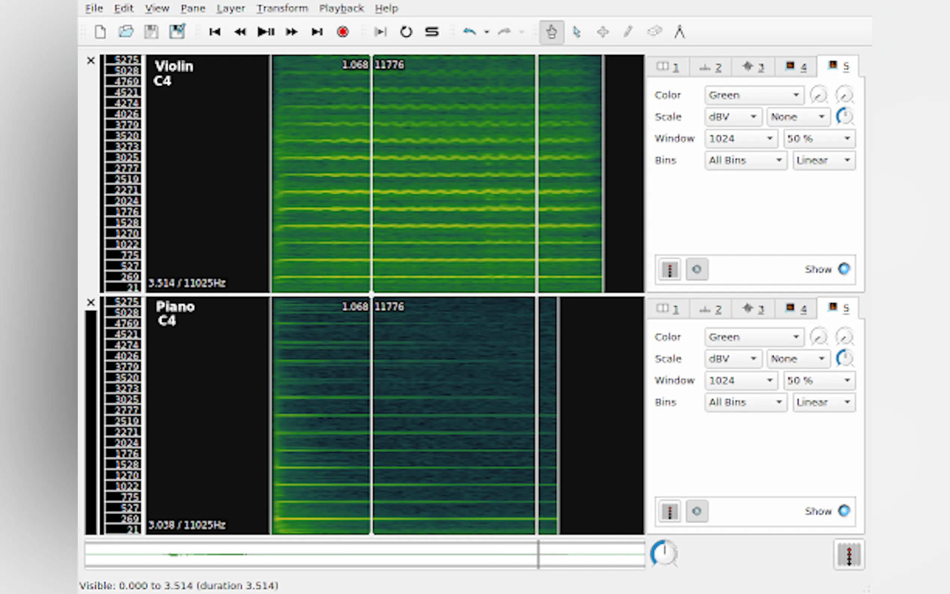Image resolution: width=950 pixels, height=594 pixels.
Task: Start recording with the red Record button
Action: point(343,32)
